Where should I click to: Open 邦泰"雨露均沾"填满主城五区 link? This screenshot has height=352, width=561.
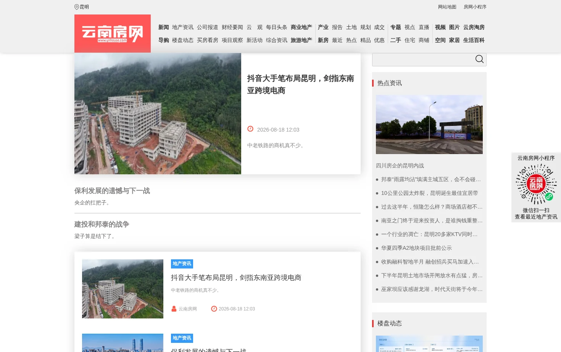coord(431,179)
